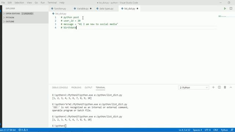Click unsaved dot on list_dict.py tab
Image resolution: width=235 pixels, height=132 pixels.
coord(137,8)
